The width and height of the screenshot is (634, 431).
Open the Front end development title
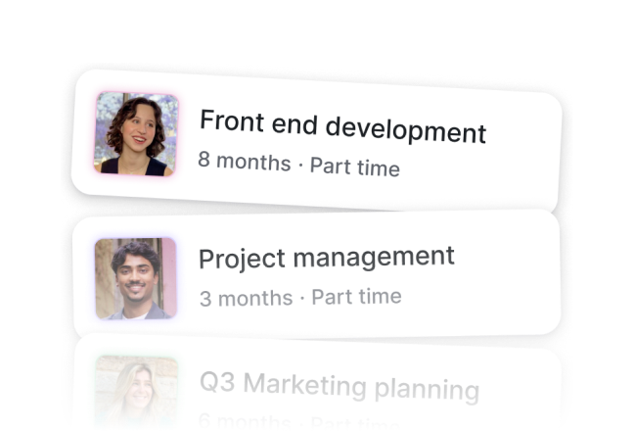342,126
